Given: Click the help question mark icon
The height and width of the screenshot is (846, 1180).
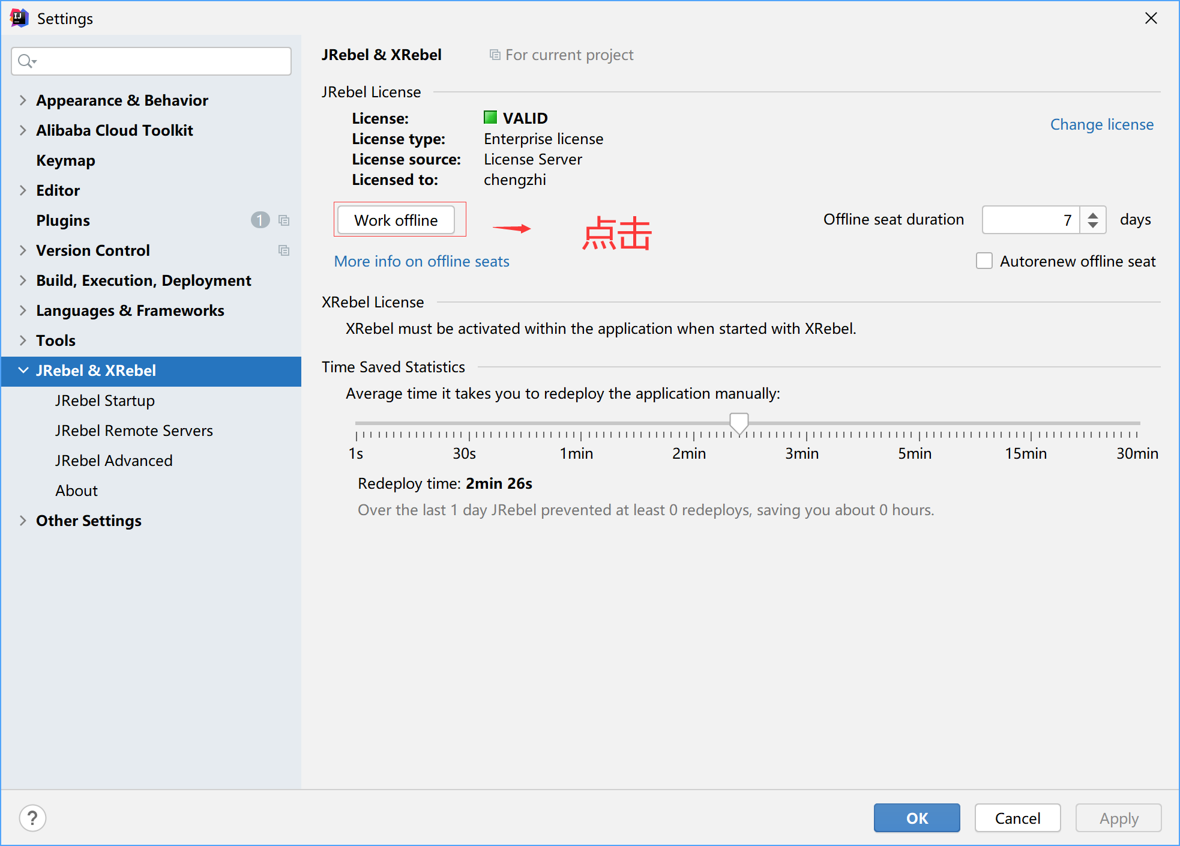Looking at the screenshot, I should tap(32, 818).
